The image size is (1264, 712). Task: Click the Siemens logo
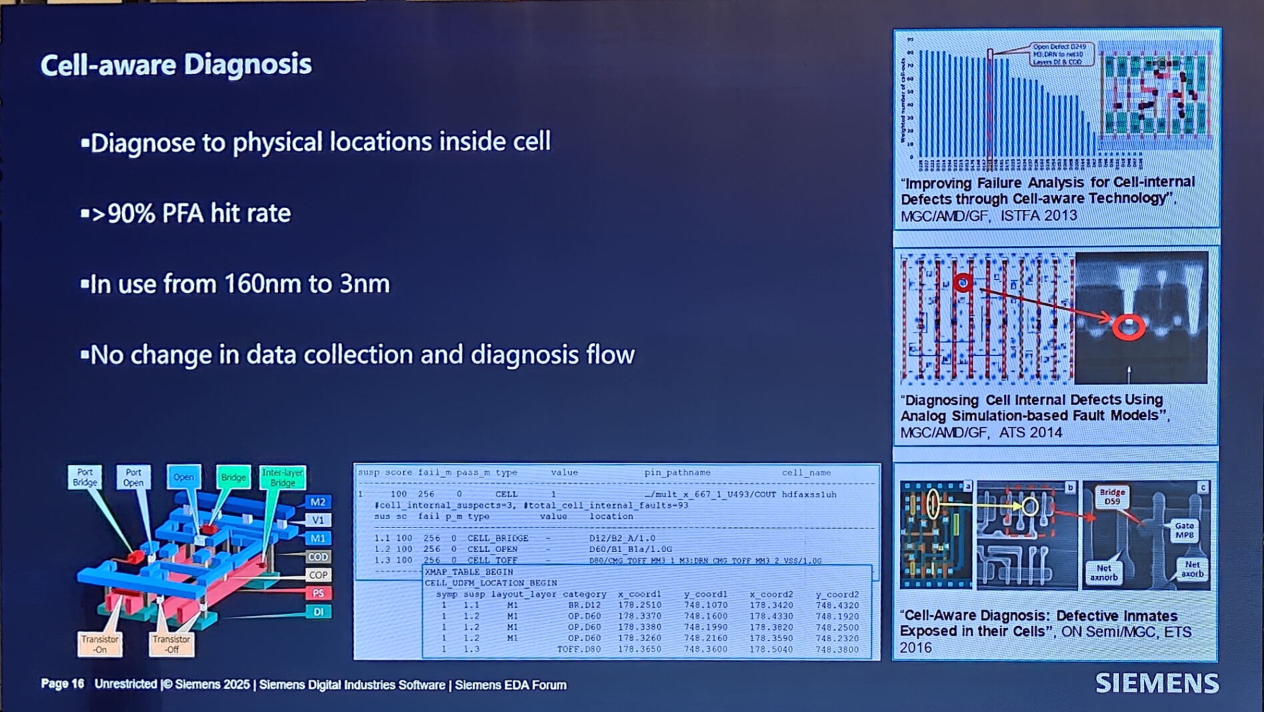[1157, 683]
